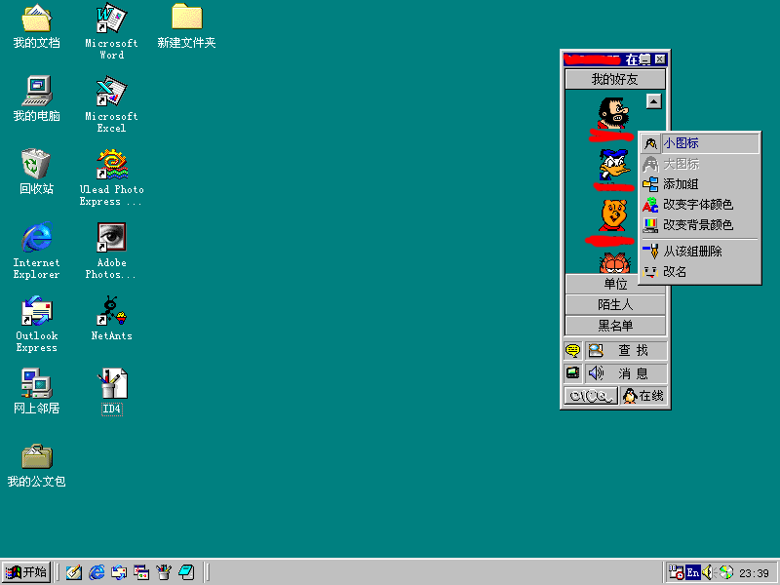The image size is (780, 585).
Task: Select the Donald Duck buddy avatar
Action: pos(614,165)
